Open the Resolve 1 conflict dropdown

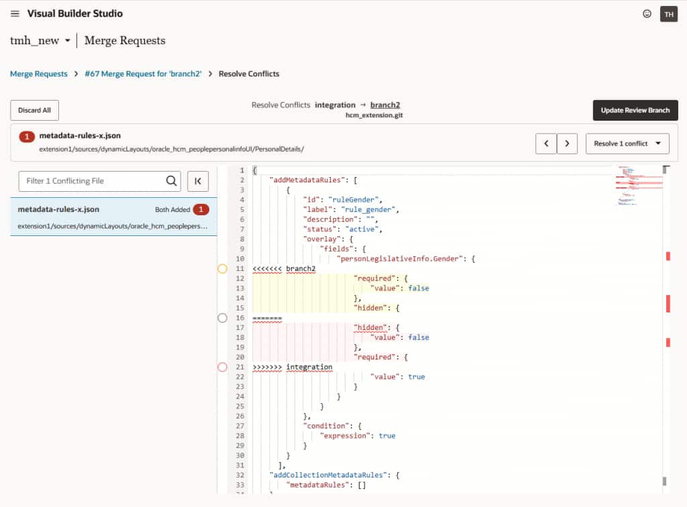(627, 144)
